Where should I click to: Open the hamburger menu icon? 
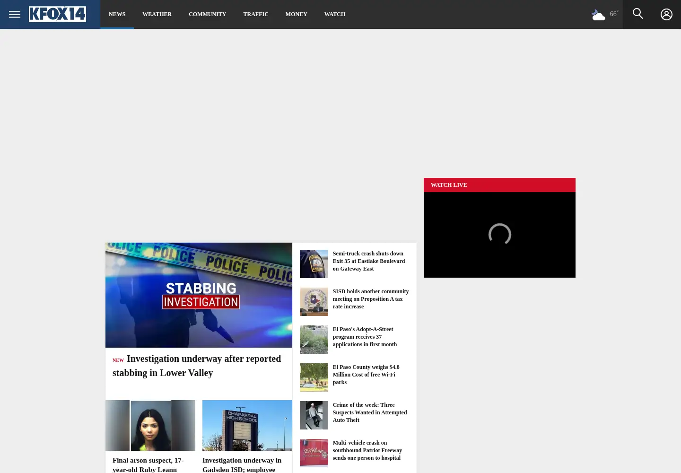tap(15, 14)
